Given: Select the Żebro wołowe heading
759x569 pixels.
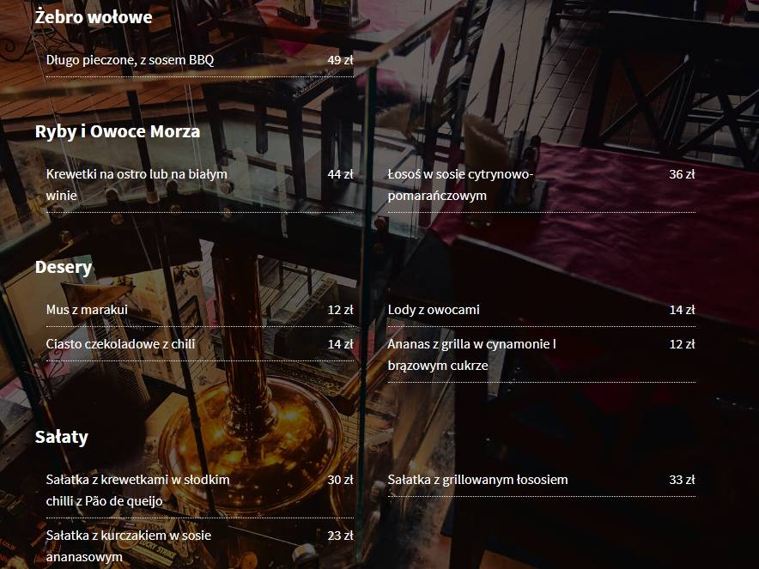Looking at the screenshot, I should pos(94,17).
